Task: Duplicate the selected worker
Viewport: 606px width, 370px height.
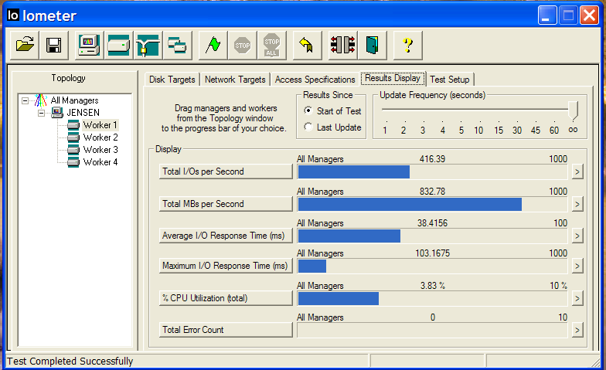Action: (178, 45)
